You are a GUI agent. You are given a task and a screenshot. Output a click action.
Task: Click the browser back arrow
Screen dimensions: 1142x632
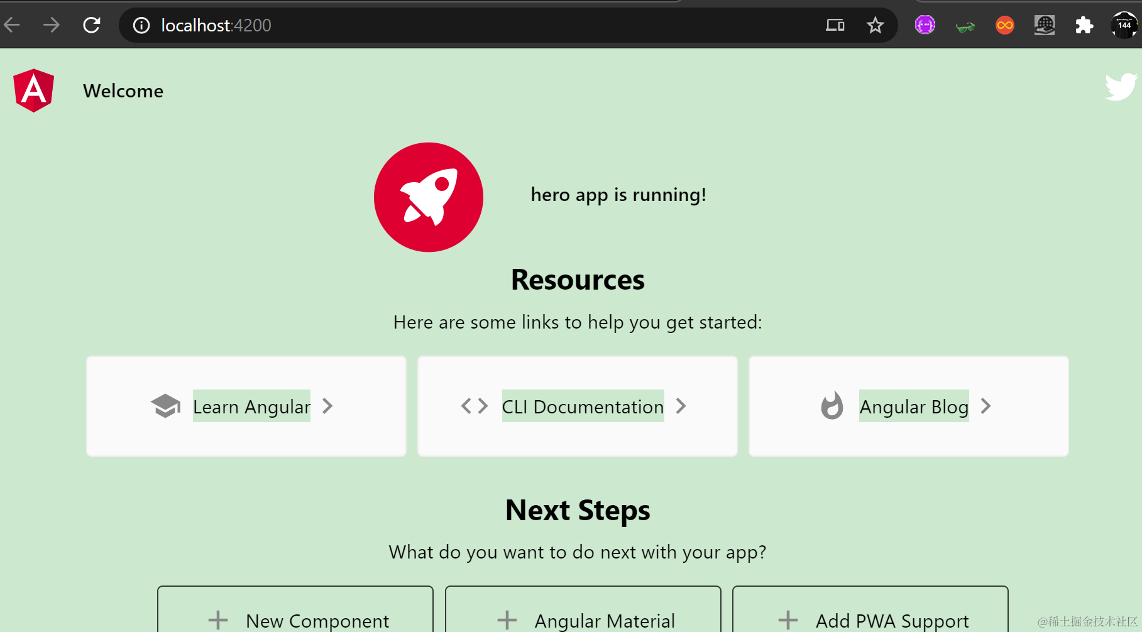(12, 25)
